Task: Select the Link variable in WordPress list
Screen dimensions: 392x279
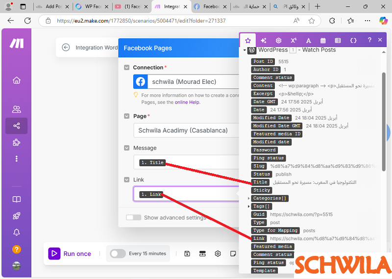Action: coord(259,238)
